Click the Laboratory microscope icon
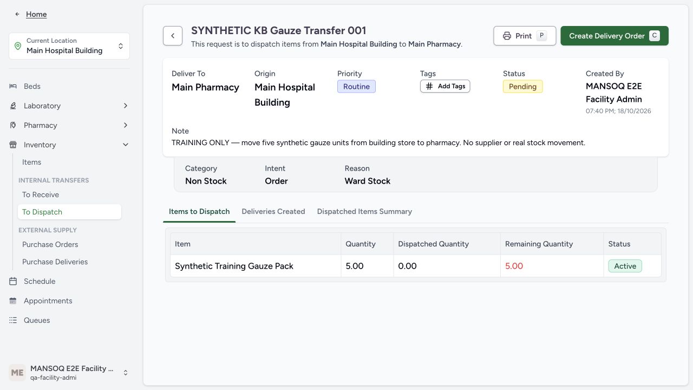Viewport: 693px width, 390px height. 13,106
